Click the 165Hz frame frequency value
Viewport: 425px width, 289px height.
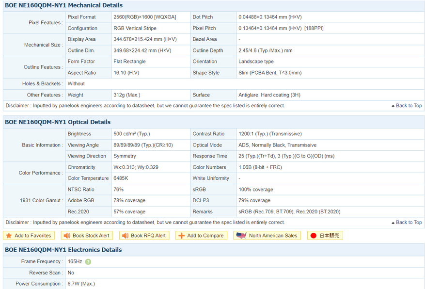[75, 261]
